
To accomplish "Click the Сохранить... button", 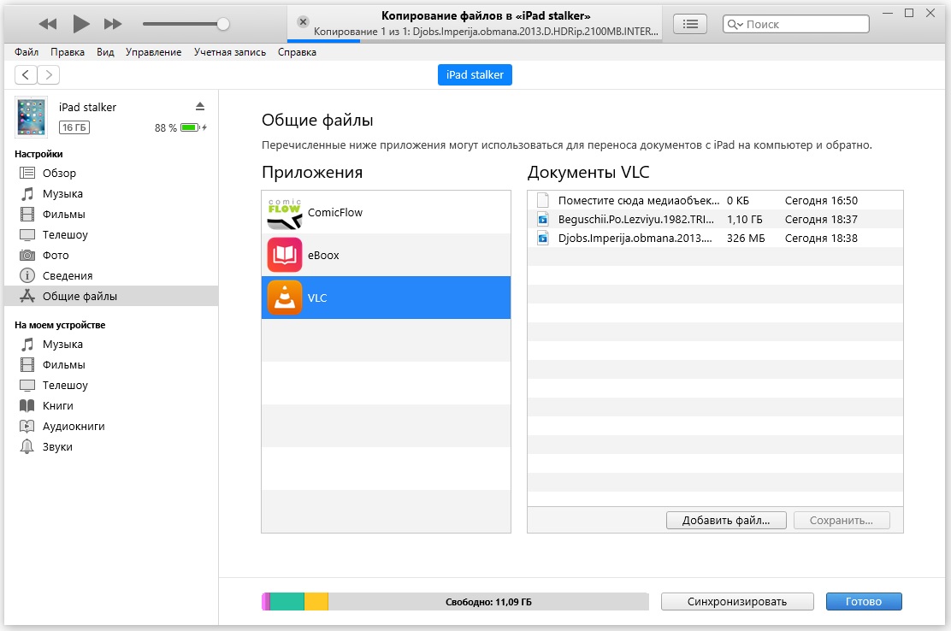I will tap(842, 520).
